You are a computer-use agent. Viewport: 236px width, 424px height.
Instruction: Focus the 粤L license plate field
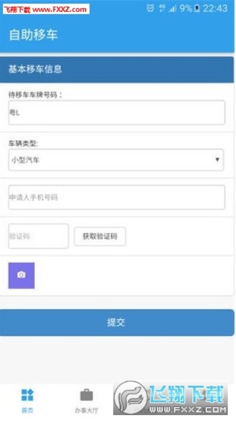(x=117, y=112)
